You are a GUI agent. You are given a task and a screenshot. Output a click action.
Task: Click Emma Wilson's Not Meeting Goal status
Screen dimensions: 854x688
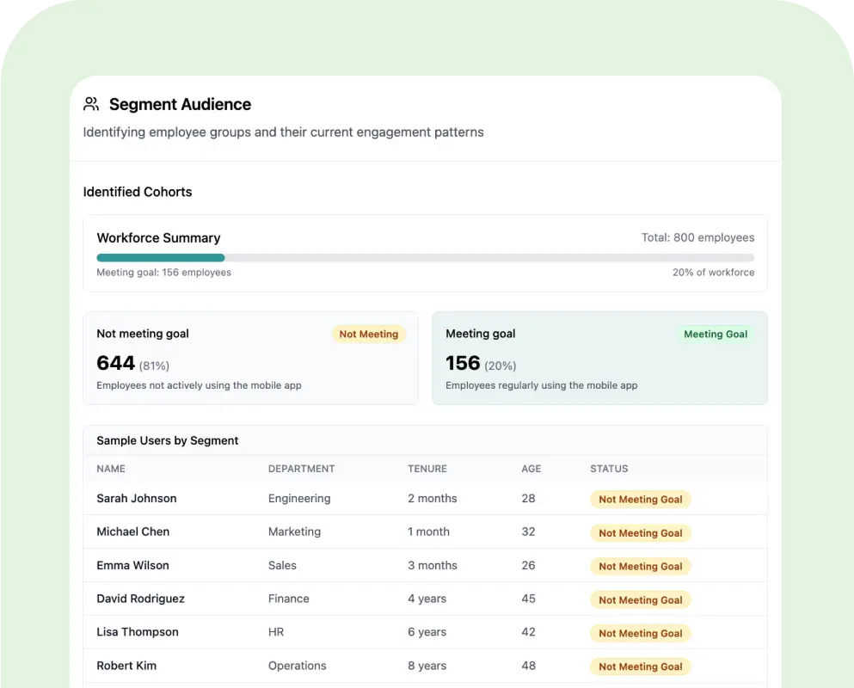[x=641, y=566]
